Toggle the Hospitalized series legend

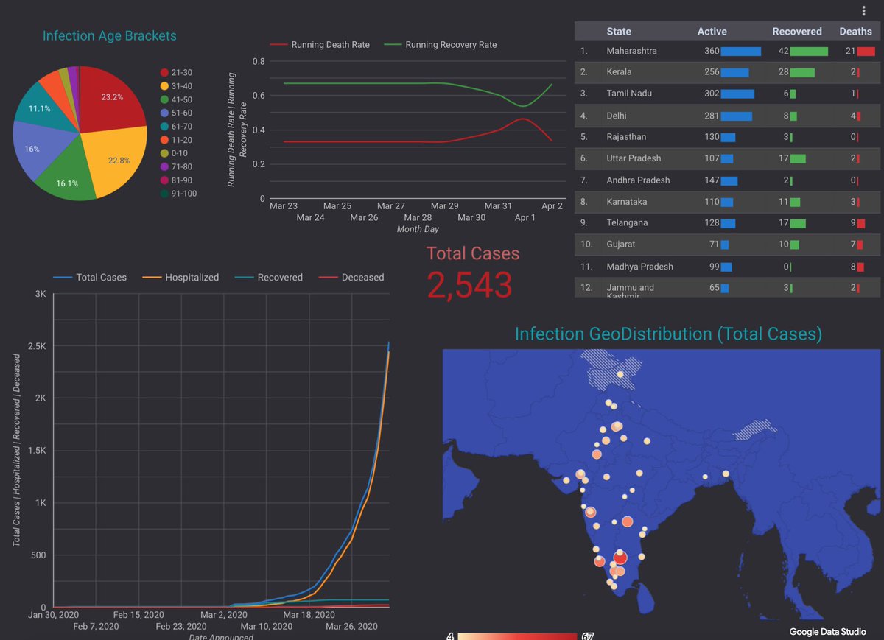pyautogui.click(x=180, y=278)
